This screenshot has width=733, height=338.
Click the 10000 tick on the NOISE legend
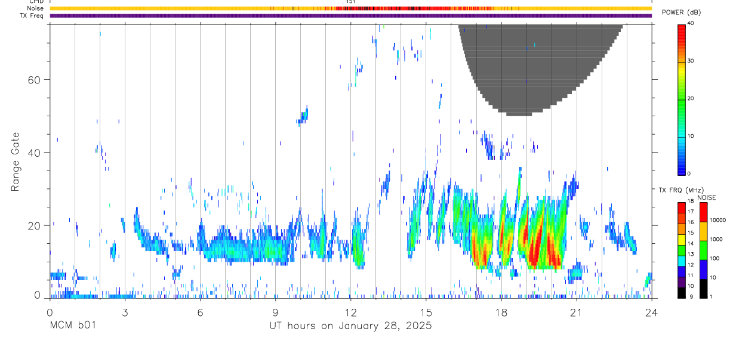[x=718, y=220]
